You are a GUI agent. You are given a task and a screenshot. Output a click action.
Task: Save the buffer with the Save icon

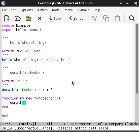tap(54, 18)
